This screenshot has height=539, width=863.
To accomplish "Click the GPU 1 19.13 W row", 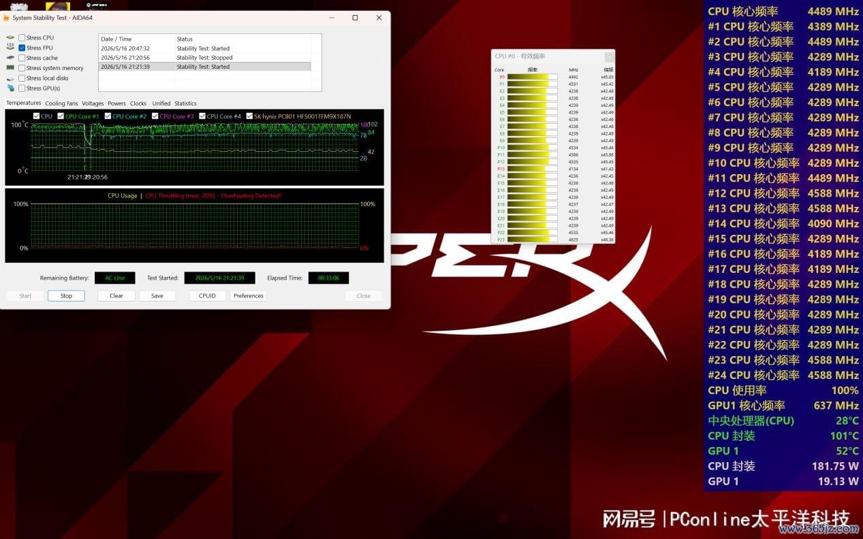I will (783, 481).
